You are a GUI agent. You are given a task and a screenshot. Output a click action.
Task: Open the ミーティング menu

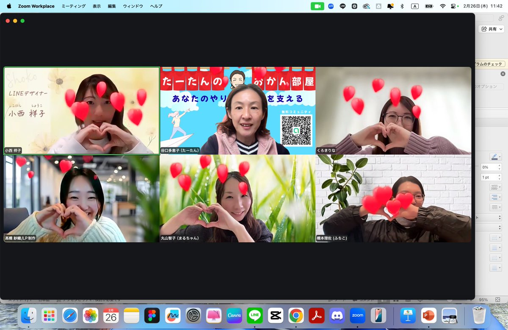pos(73,6)
